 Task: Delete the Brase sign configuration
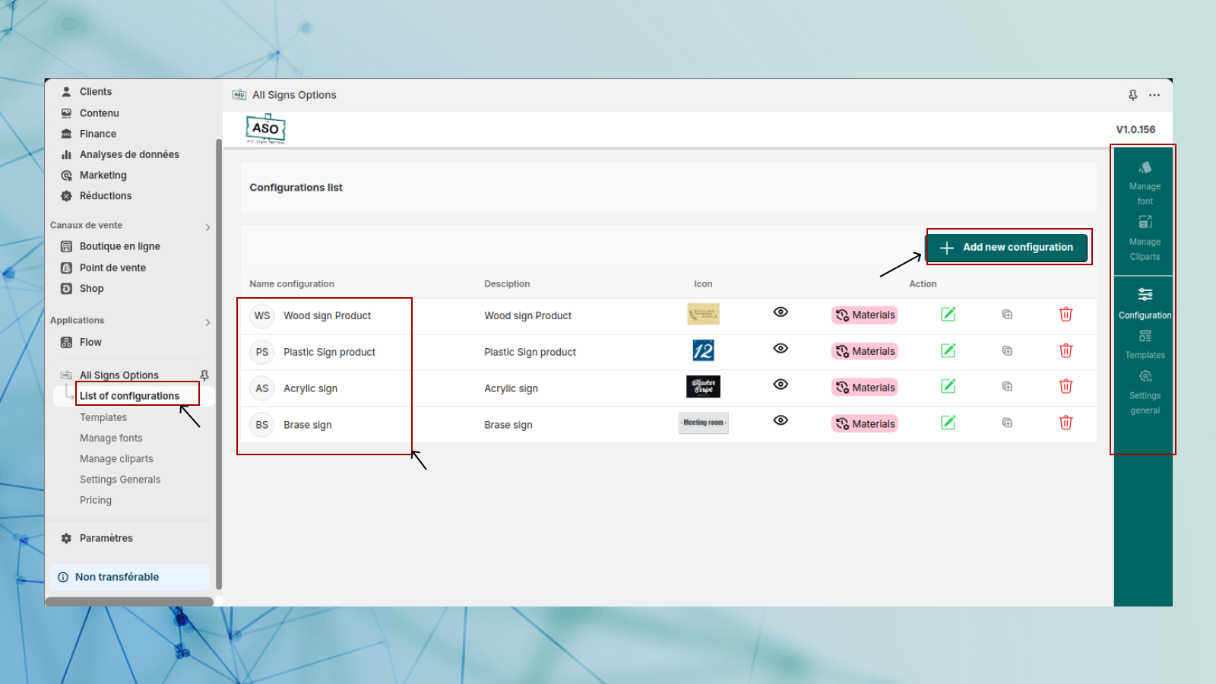point(1066,423)
